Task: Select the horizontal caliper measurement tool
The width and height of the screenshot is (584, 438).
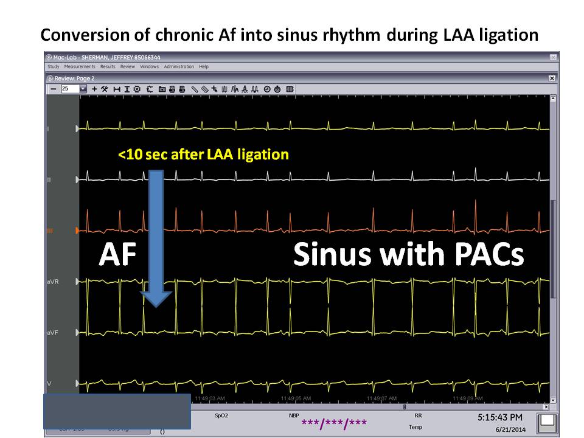Action: click(x=116, y=89)
